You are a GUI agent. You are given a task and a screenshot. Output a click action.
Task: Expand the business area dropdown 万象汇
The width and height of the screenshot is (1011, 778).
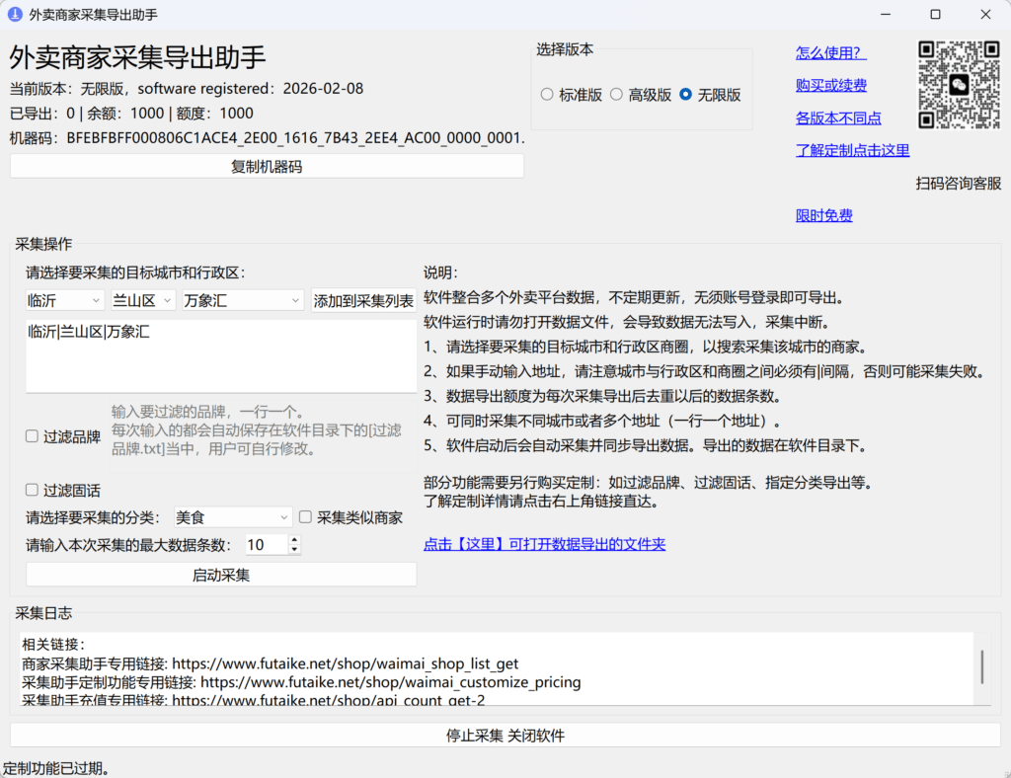tap(241, 299)
